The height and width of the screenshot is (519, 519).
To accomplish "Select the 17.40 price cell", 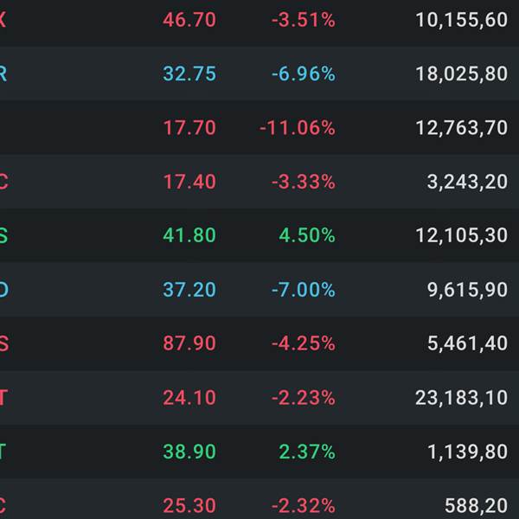I will pos(189,182).
